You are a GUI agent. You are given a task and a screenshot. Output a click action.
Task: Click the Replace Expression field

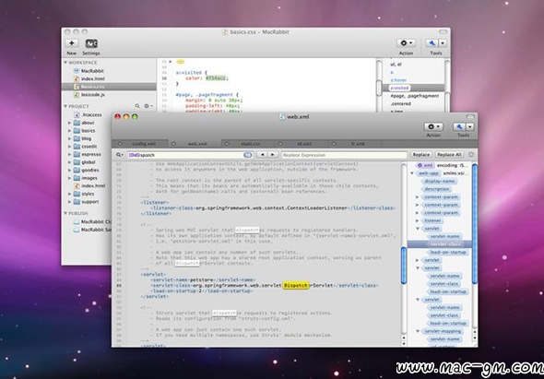click(344, 155)
